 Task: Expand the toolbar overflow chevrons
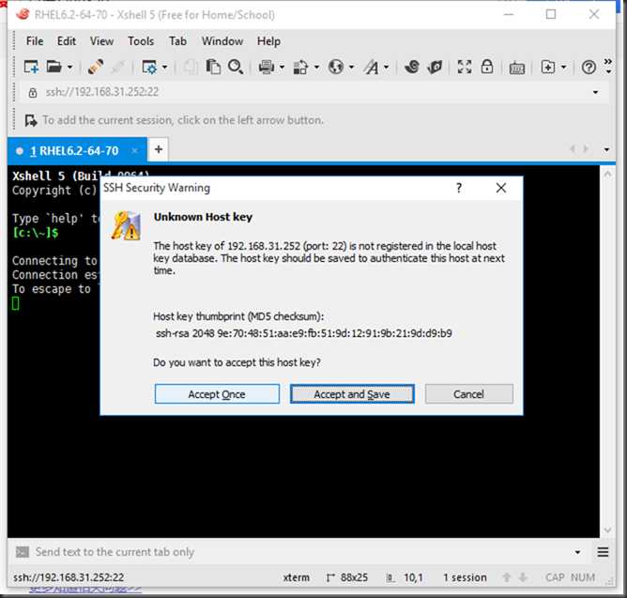608,67
